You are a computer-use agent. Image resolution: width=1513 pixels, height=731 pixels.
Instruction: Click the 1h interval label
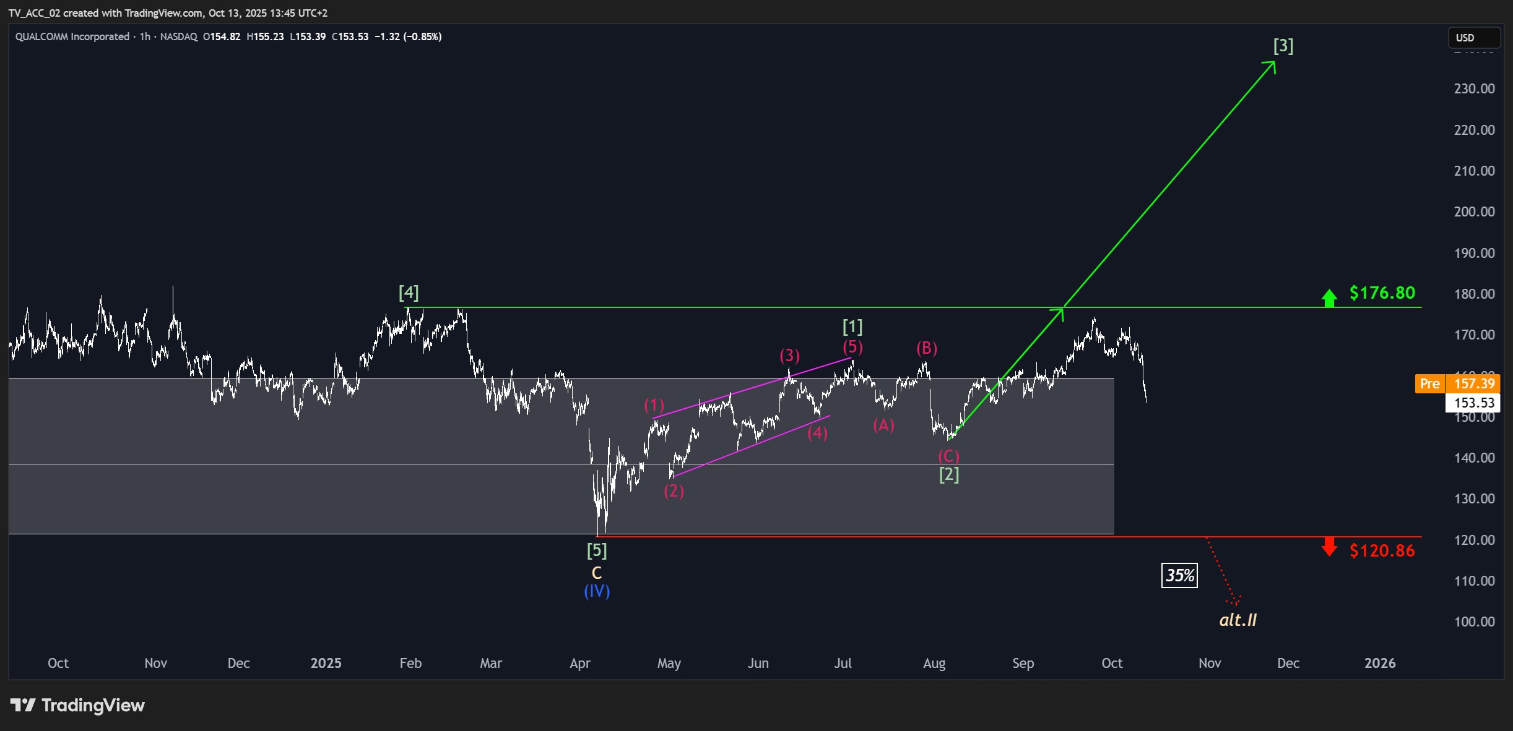(145, 36)
